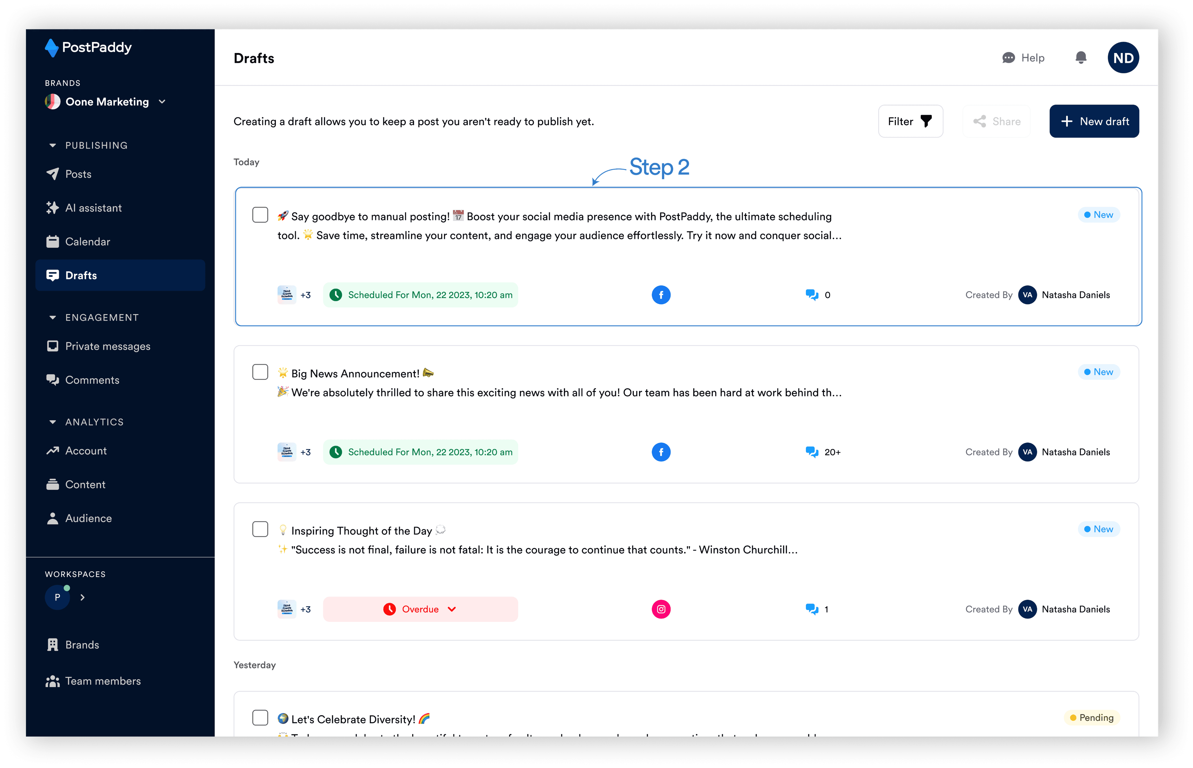This screenshot has width=1193, height=768.
Task: Go to AI assistant in sidebar
Action: (x=93, y=208)
